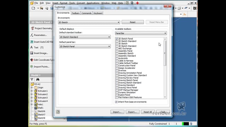This screenshot has width=226, height=127.
Task: Check the Cable & Harness checkbox
Action: click(x=117, y=61)
